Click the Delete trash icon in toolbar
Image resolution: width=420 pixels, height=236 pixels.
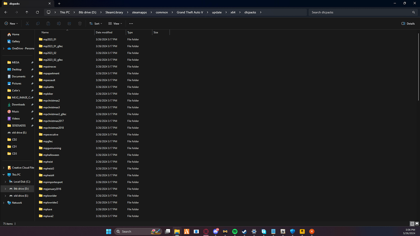(x=80, y=23)
